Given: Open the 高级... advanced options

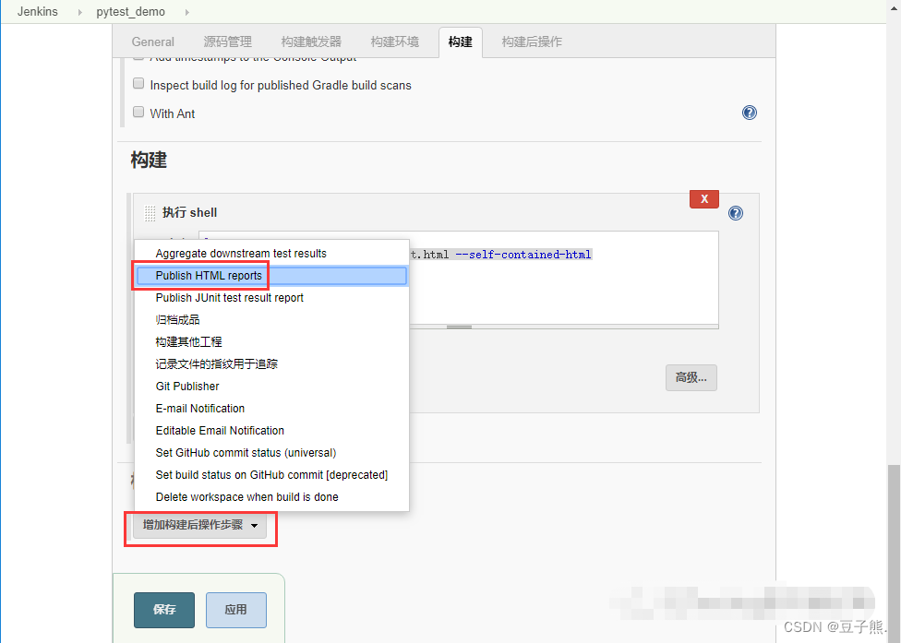Looking at the screenshot, I should tap(691, 377).
